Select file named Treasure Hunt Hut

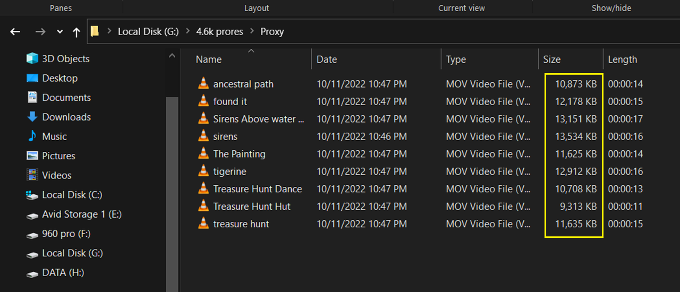[x=252, y=207]
